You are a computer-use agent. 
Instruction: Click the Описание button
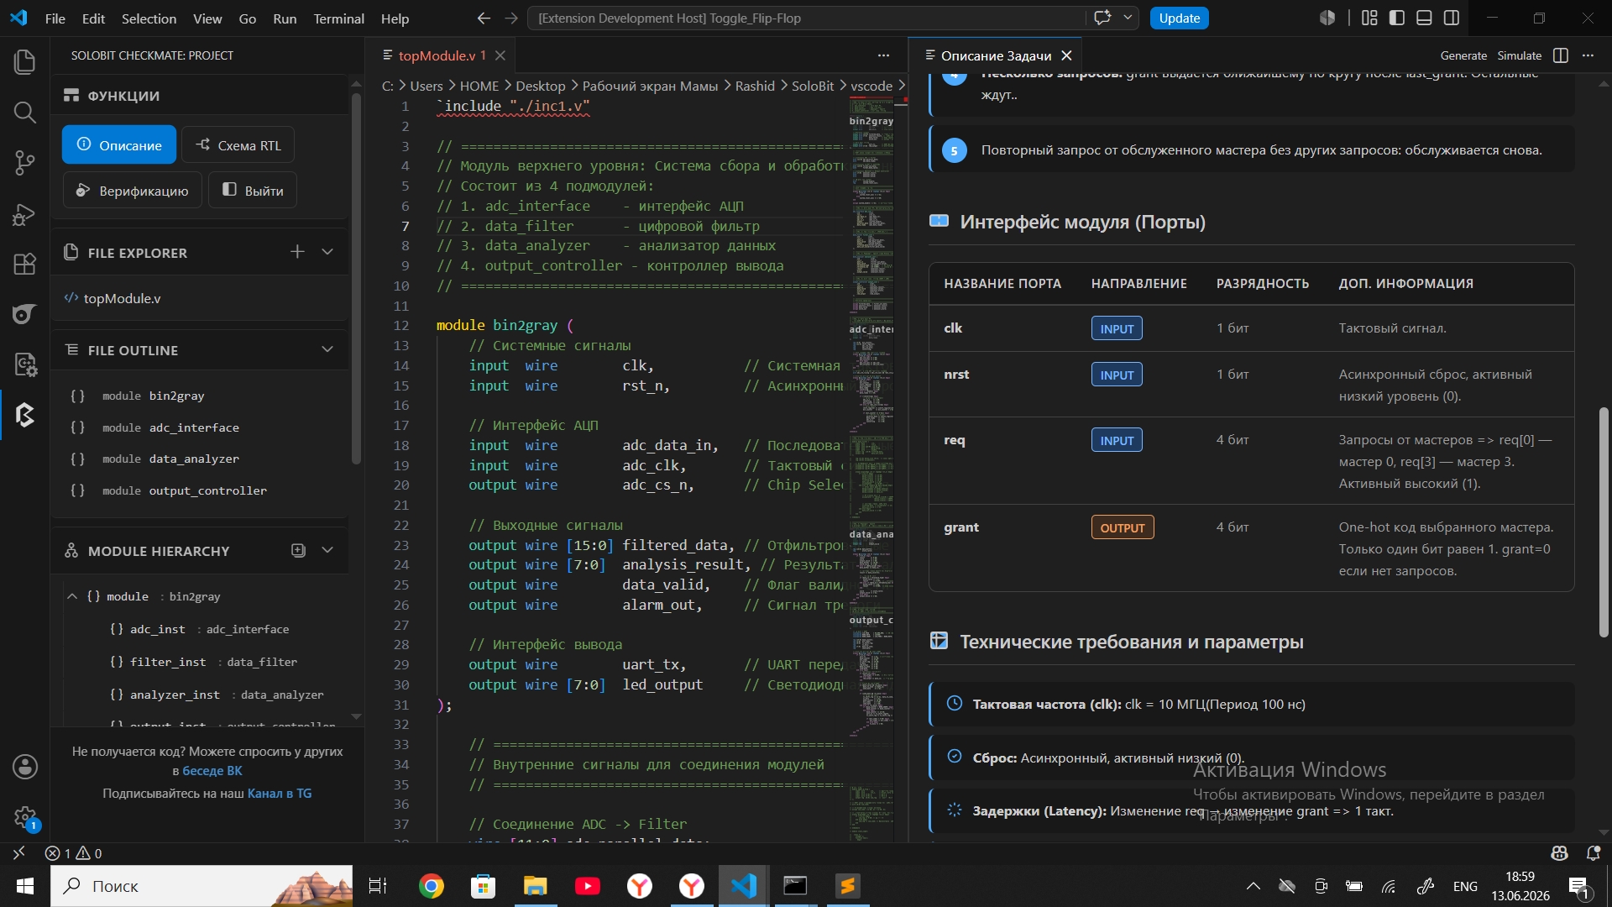coord(119,144)
